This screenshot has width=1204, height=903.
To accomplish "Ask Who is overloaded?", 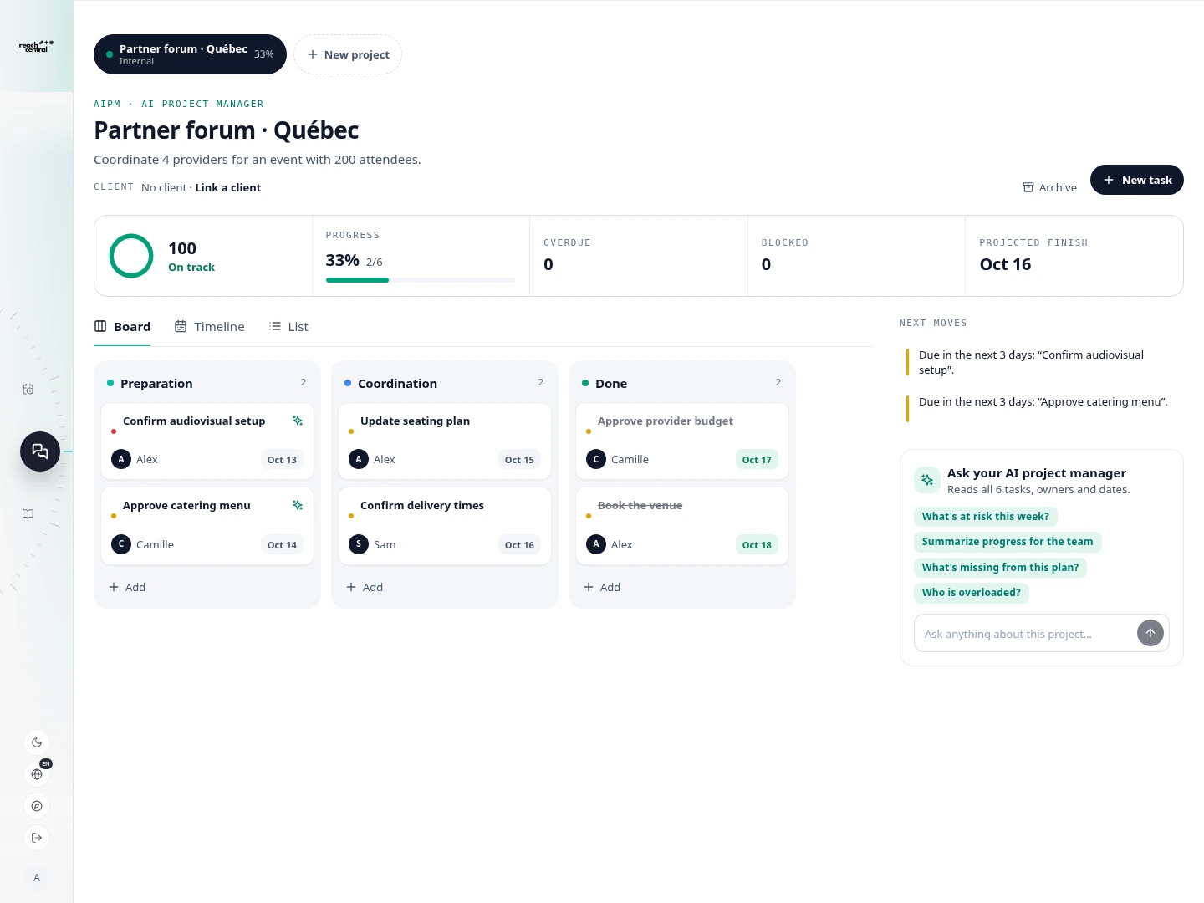I will tap(972, 593).
